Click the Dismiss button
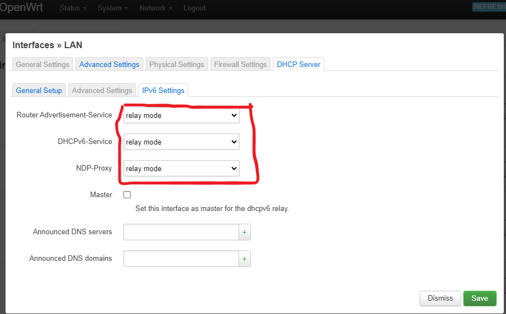506x314 pixels. (440, 298)
